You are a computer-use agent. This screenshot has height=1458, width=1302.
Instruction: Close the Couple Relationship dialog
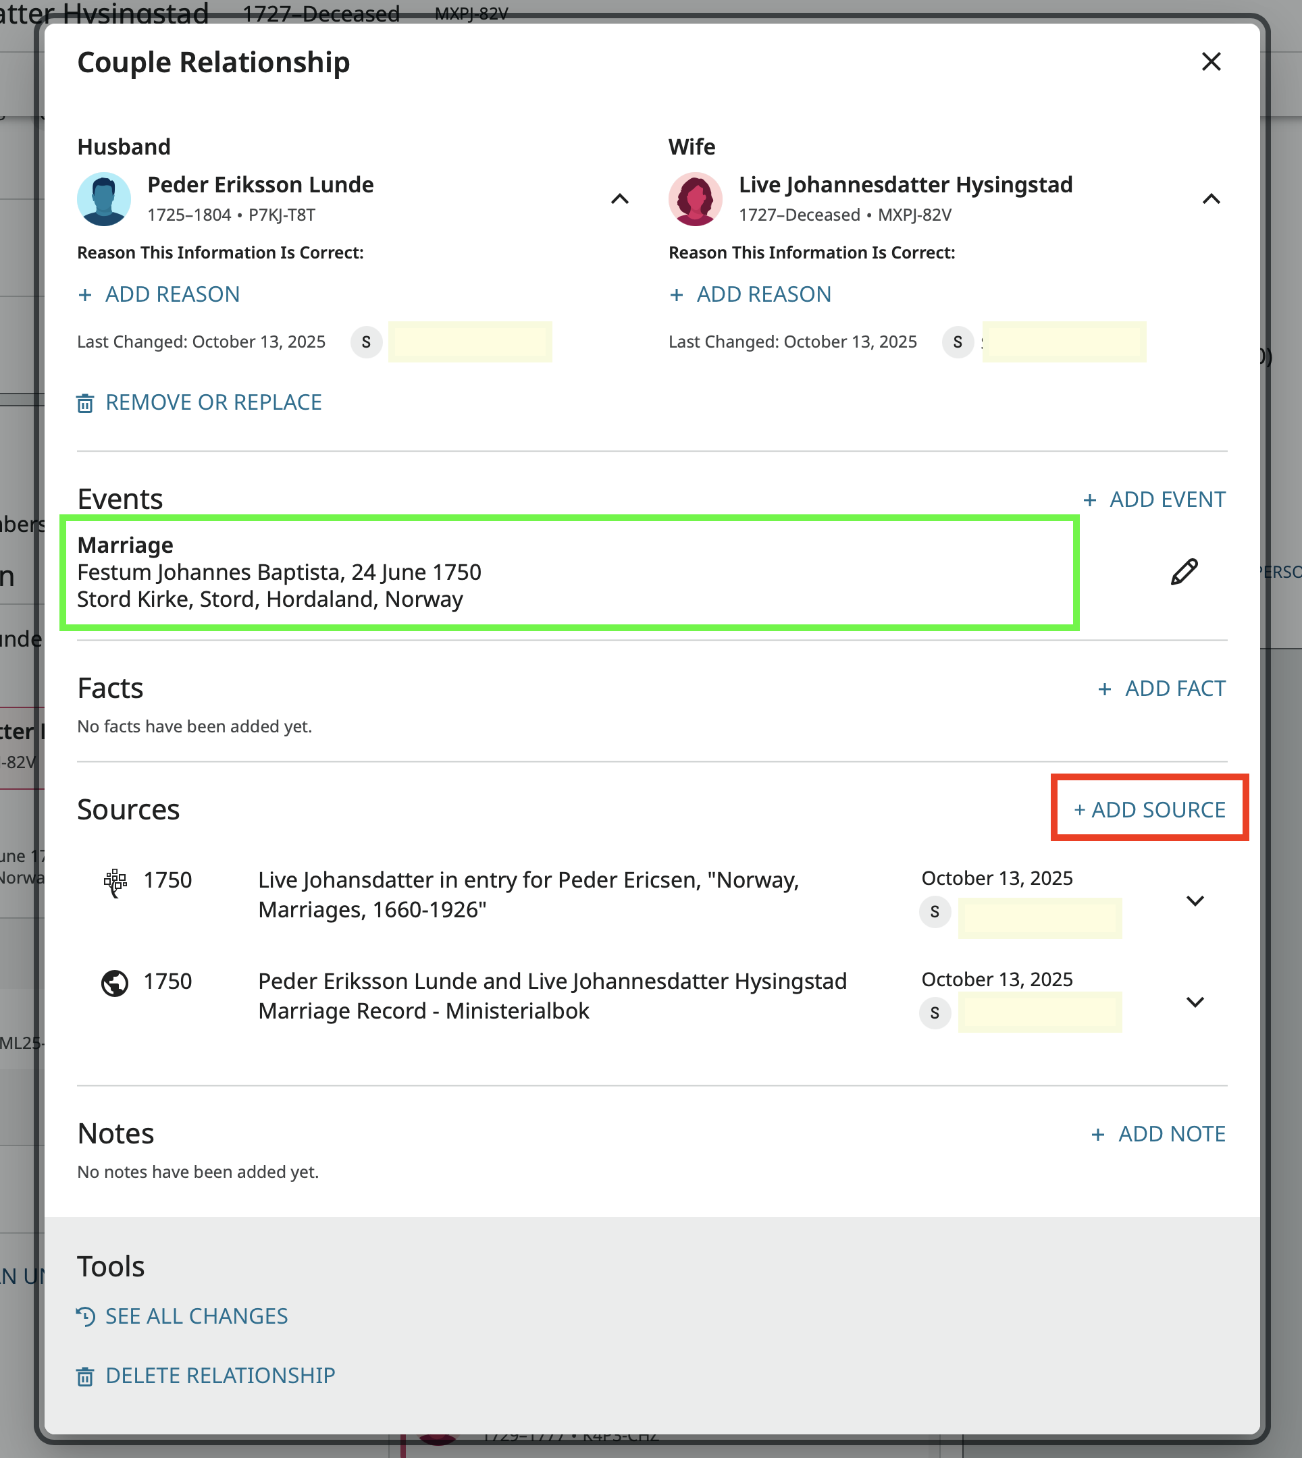tap(1210, 62)
